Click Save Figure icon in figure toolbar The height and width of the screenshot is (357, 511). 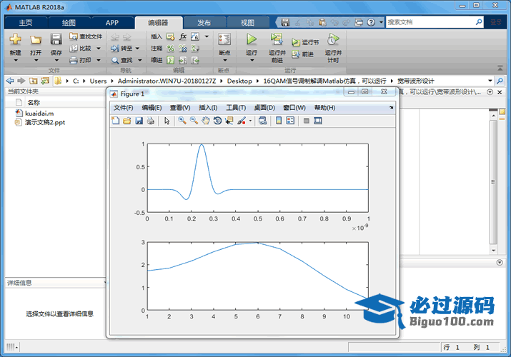[139, 121]
